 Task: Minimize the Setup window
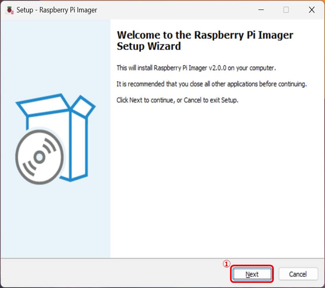pos(260,10)
